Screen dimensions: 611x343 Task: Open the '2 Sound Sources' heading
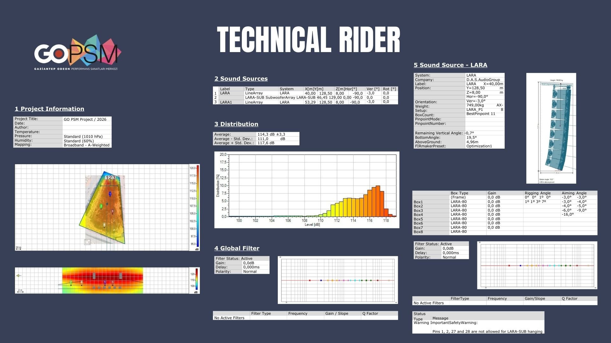tap(241, 79)
